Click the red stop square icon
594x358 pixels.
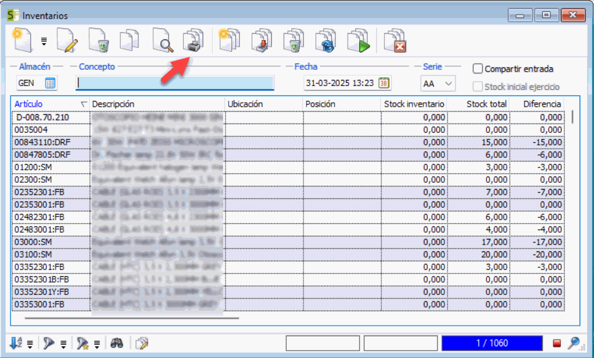click(x=557, y=343)
